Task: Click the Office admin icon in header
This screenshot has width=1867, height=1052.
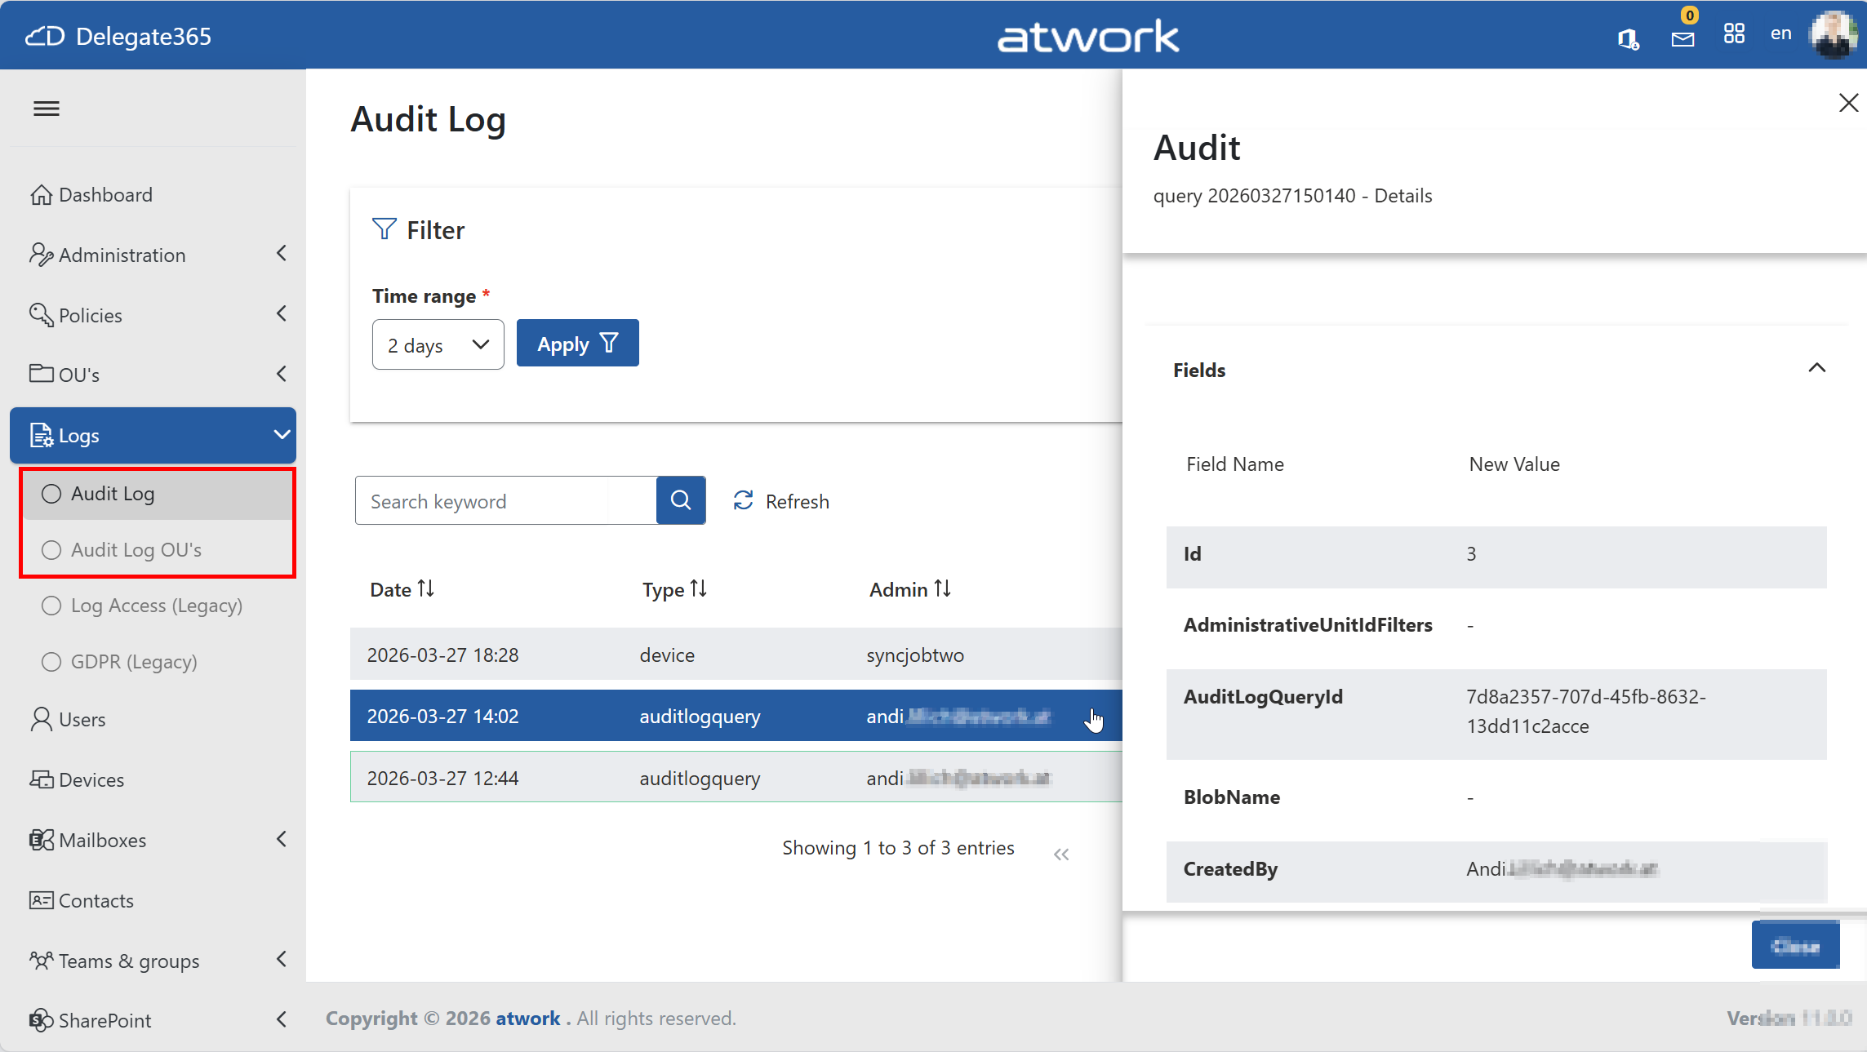Action: (1628, 38)
